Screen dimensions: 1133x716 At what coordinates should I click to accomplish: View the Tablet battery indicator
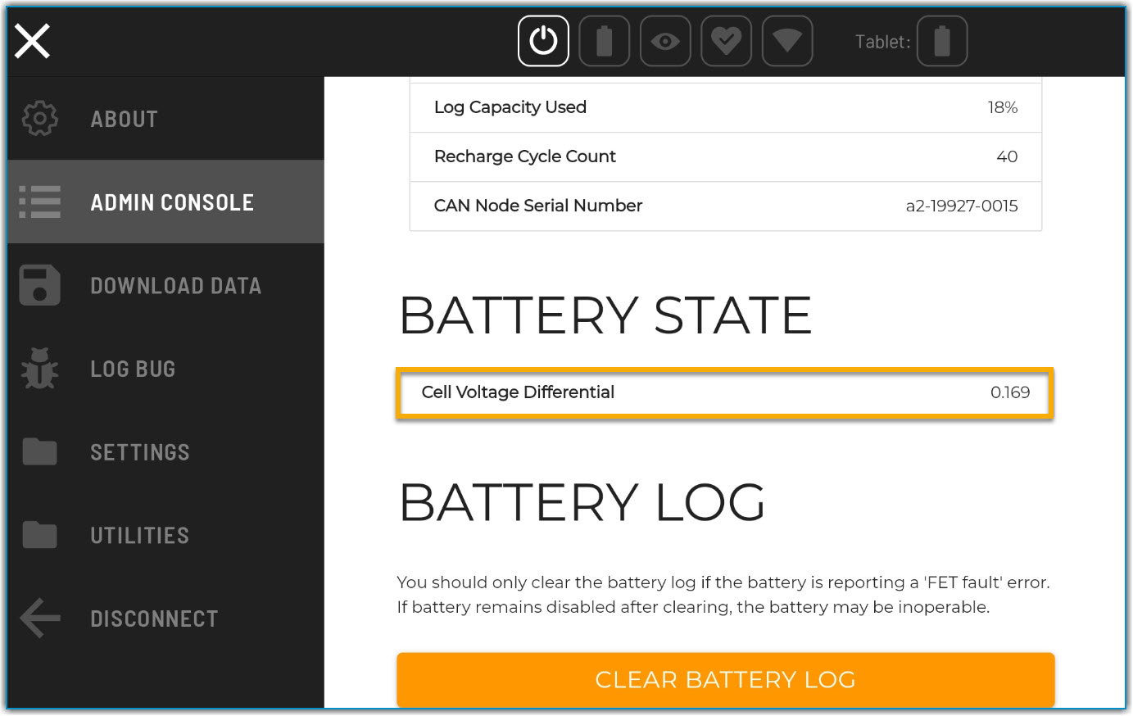click(942, 41)
